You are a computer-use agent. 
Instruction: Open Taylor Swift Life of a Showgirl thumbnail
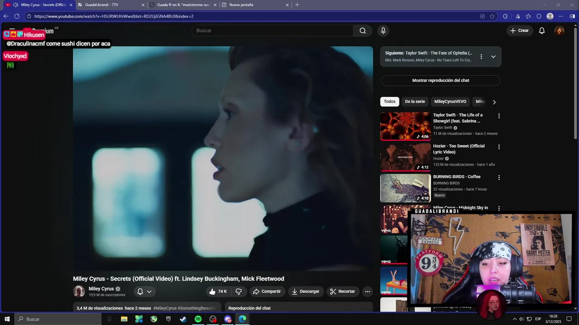[x=405, y=126]
